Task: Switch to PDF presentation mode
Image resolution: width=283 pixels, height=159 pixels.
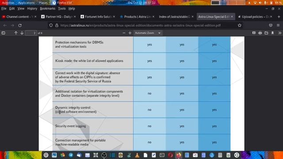Action: click(254, 33)
